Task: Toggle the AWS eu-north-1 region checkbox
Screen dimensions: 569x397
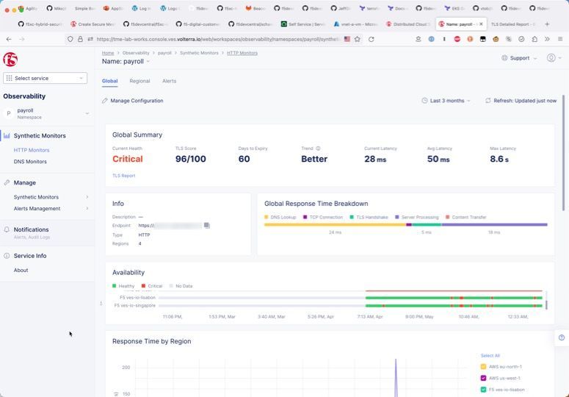Action: tap(483, 366)
